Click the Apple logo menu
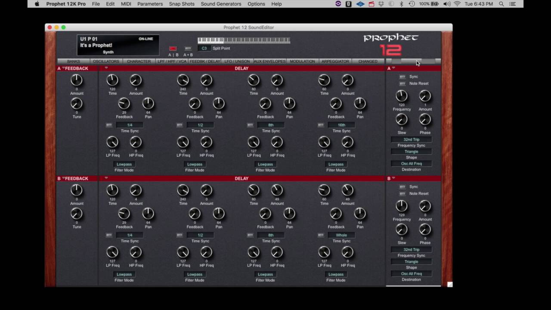The height and width of the screenshot is (310, 551). coord(37,4)
